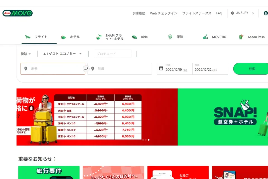Select the car icon for Ride
The image size is (268, 179).
pyautogui.click(x=134, y=37)
